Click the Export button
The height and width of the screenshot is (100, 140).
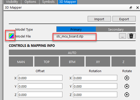[124, 19]
